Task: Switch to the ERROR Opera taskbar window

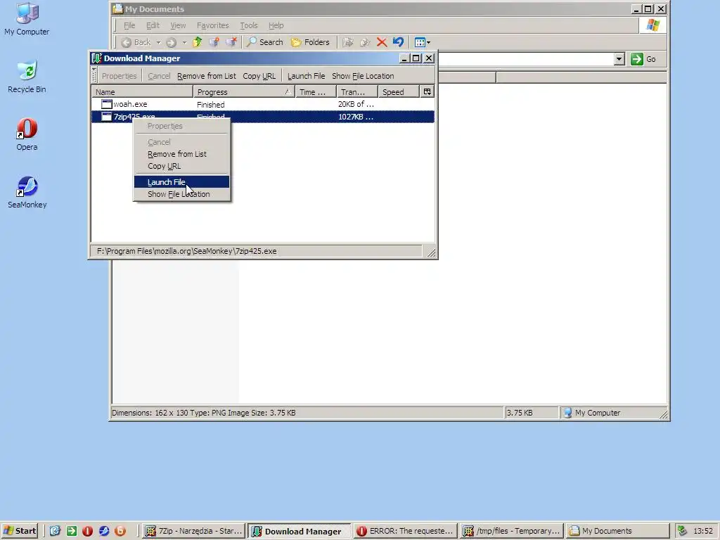Action: click(405, 532)
